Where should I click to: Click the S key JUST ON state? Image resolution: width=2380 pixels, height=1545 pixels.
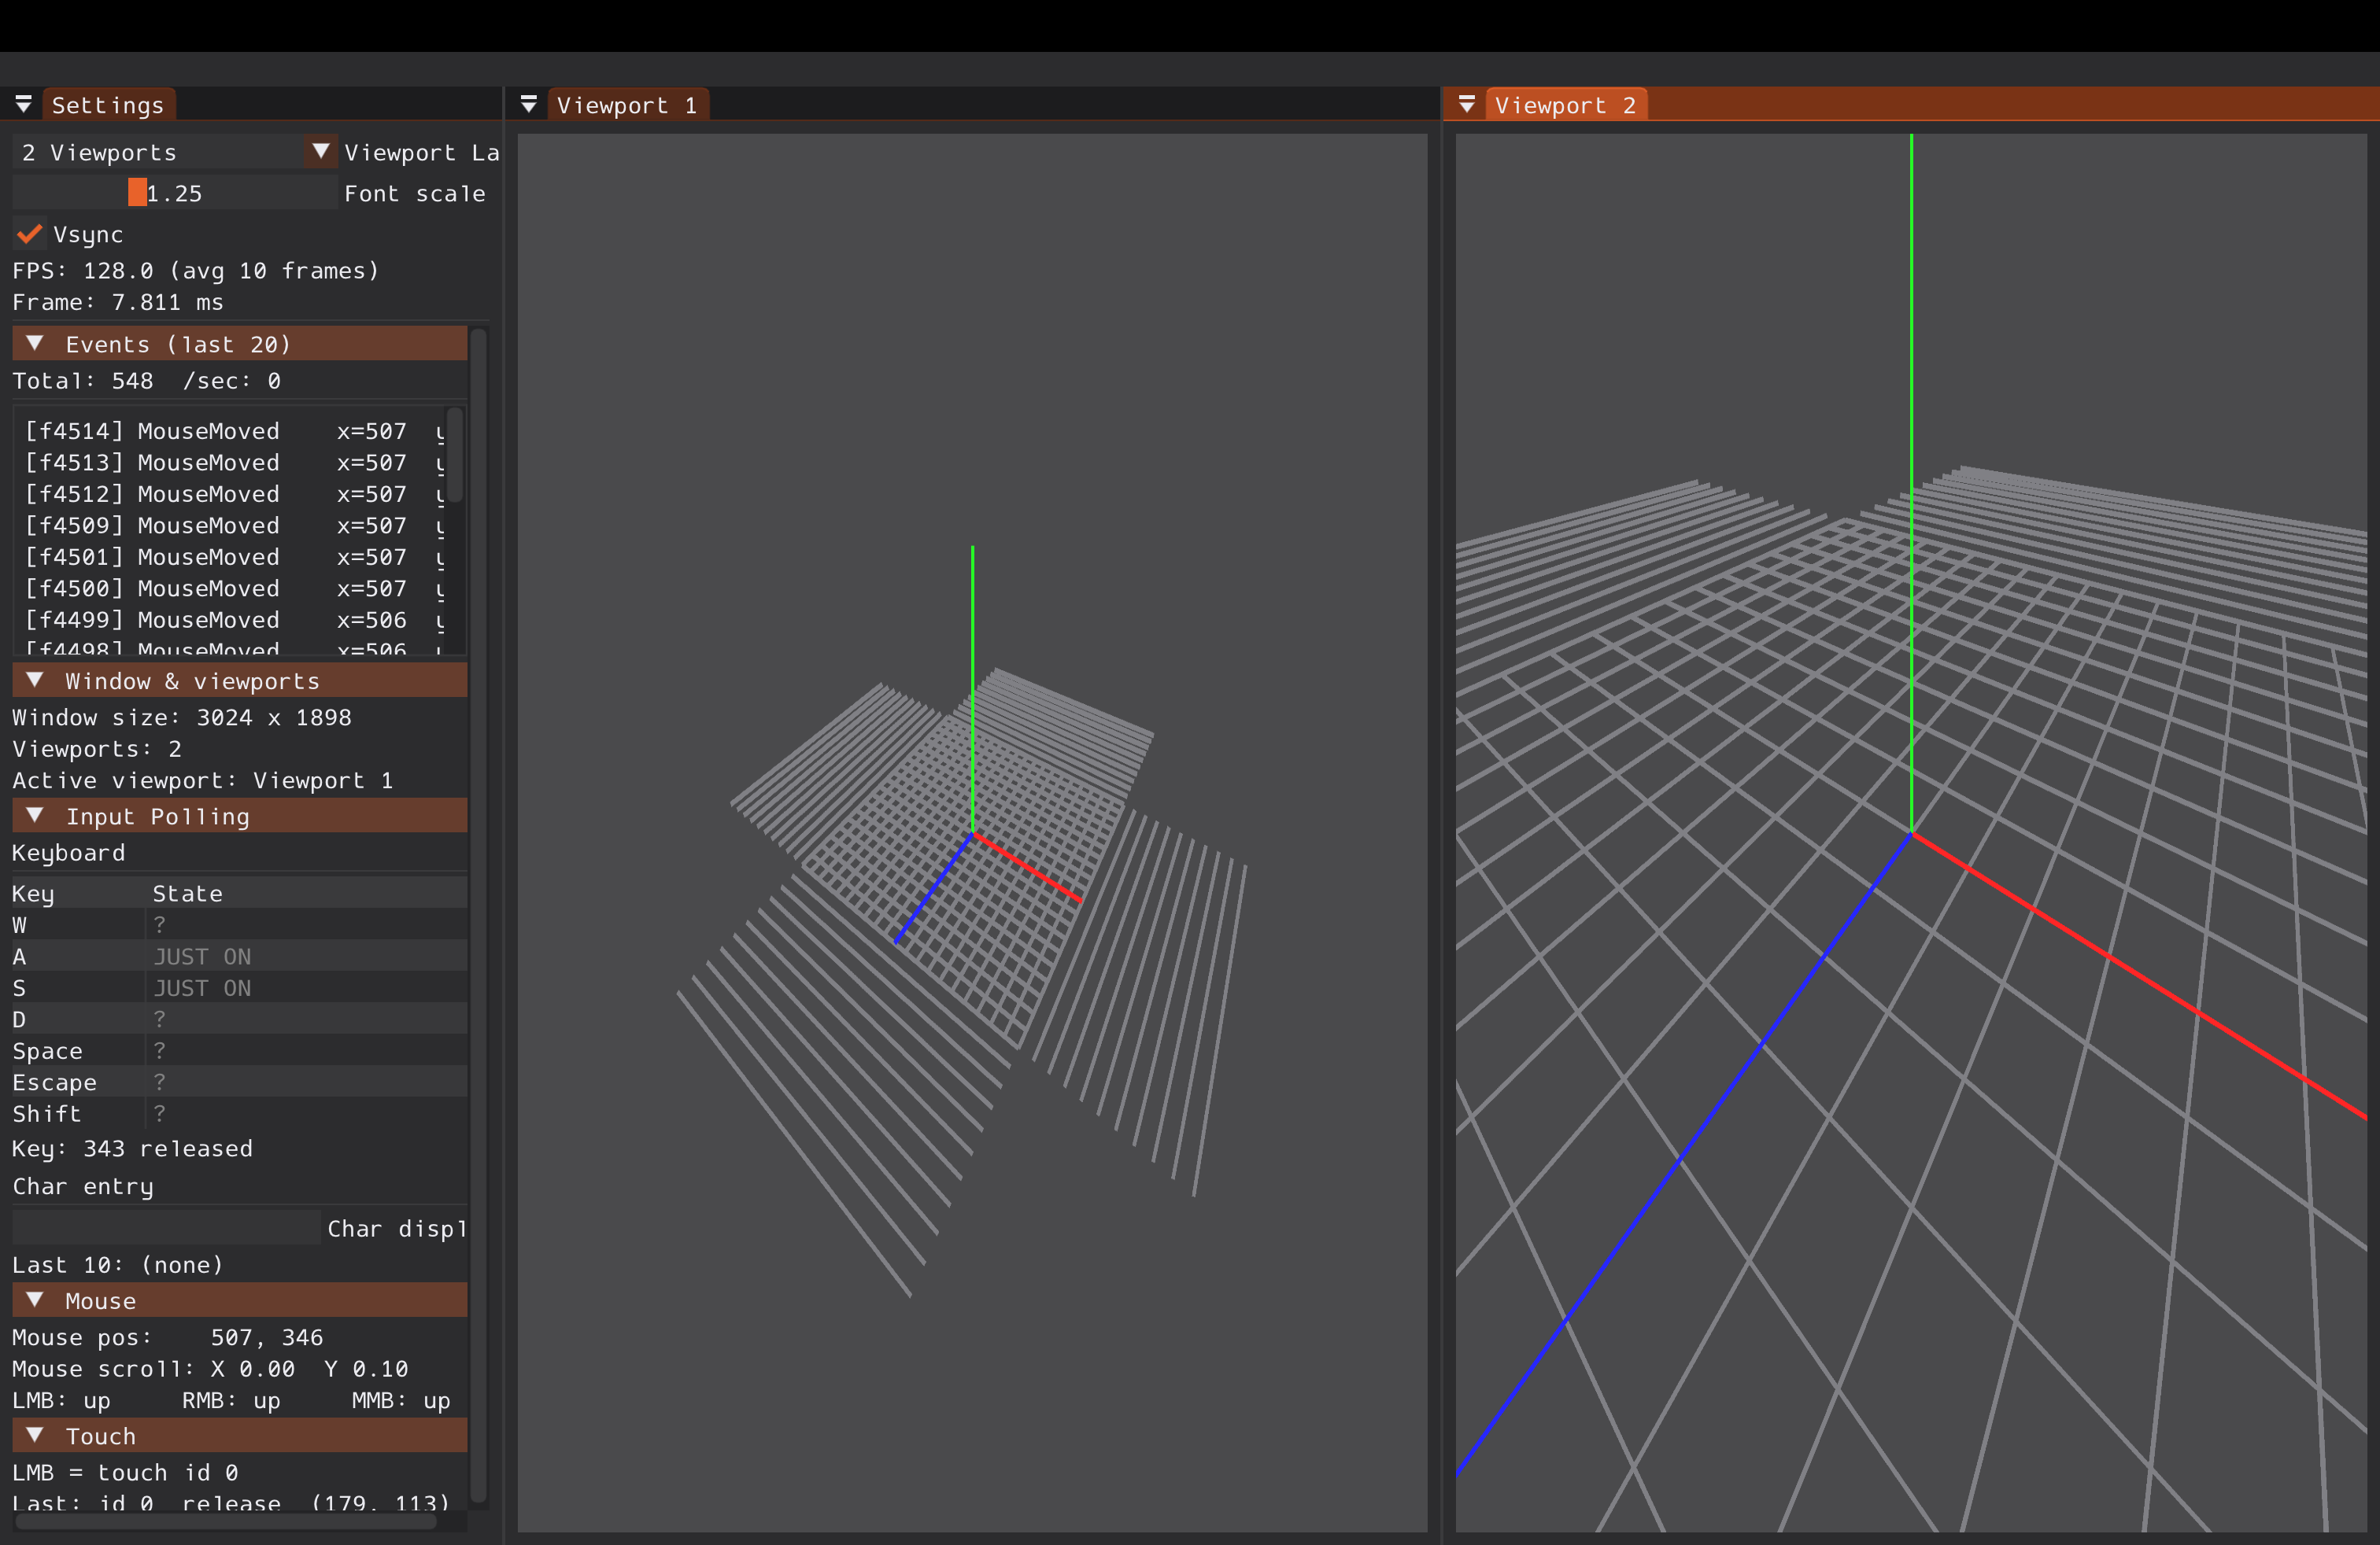point(202,987)
